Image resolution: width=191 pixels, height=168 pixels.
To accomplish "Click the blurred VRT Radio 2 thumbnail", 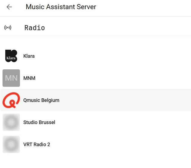I will (11, 144).
